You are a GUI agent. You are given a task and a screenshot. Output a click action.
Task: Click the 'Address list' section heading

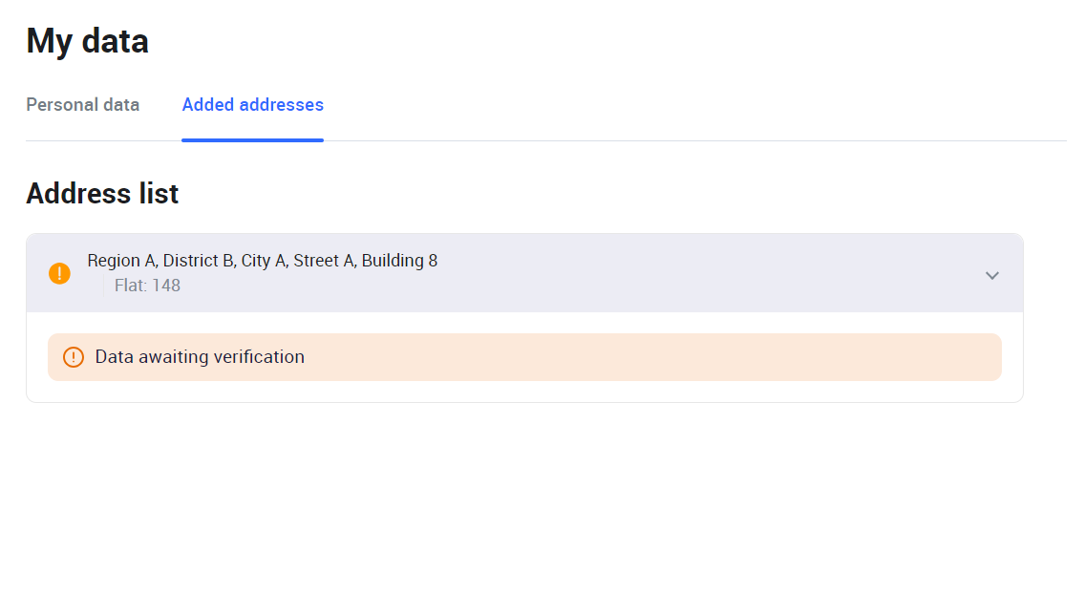(x=102, y=194)
